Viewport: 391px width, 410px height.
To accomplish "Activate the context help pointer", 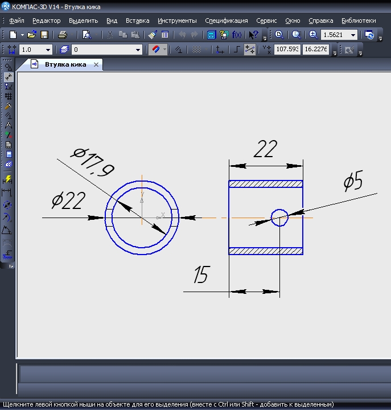I will [x=253, y=35].
